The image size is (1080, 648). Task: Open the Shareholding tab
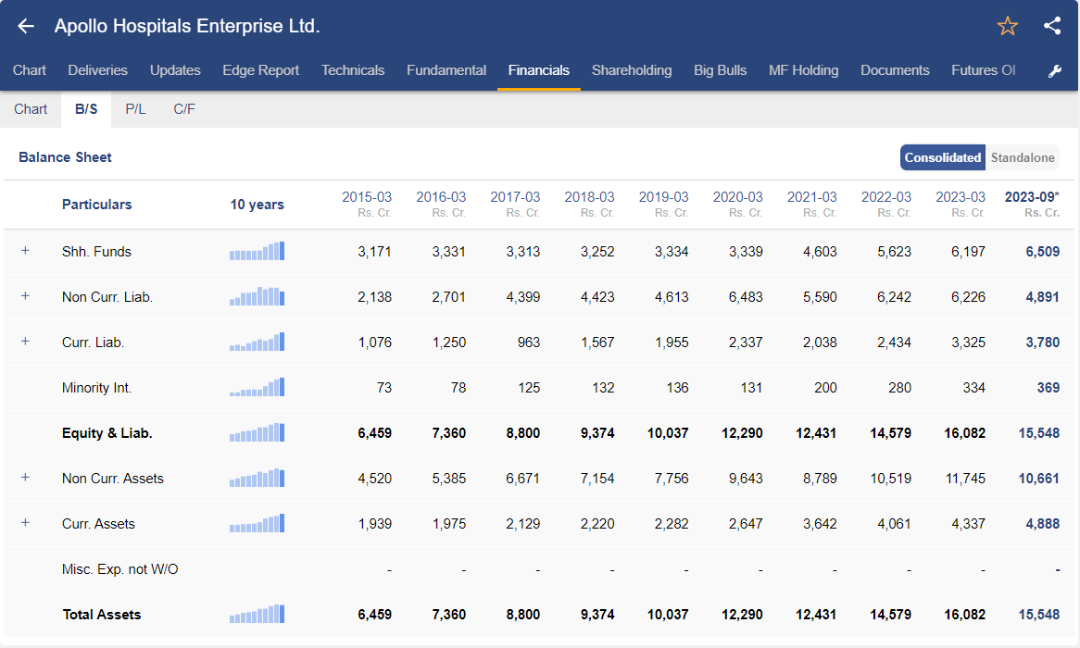click(x=632, y=70)
